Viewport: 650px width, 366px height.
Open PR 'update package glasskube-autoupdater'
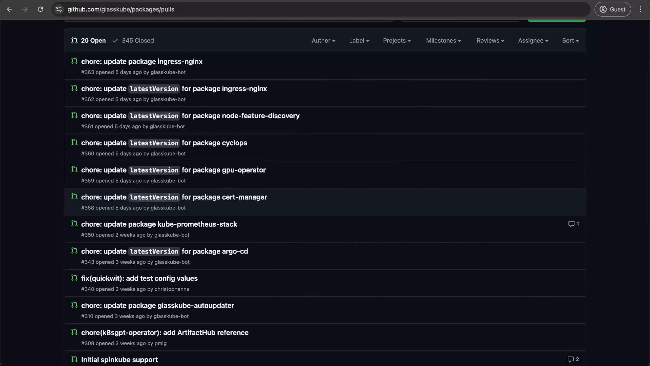click(157, 305)
